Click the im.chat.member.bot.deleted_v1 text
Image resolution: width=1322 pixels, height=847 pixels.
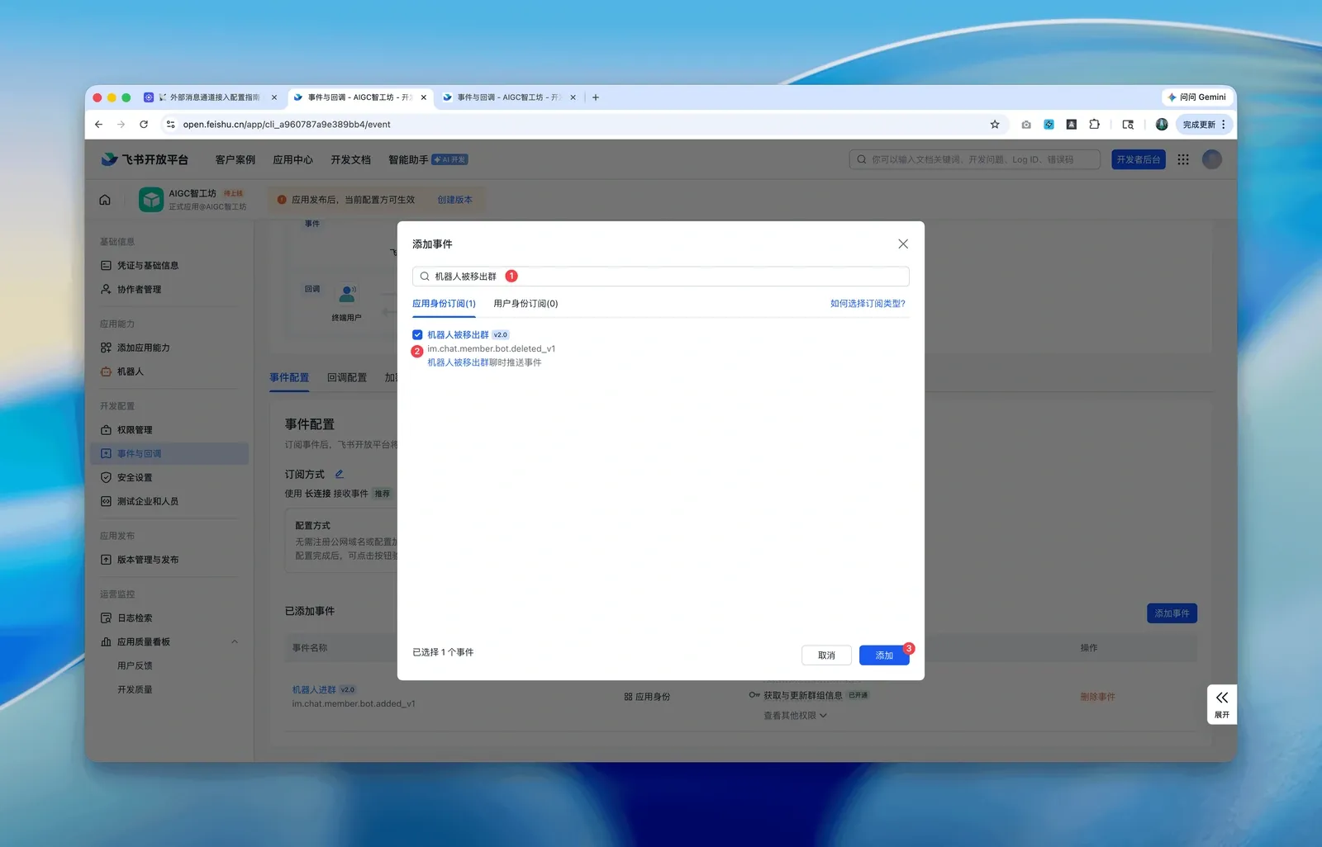[491, 349]
